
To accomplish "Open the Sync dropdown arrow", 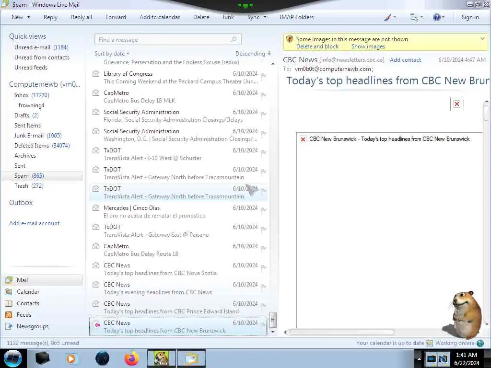I will [x=265, y=17].
